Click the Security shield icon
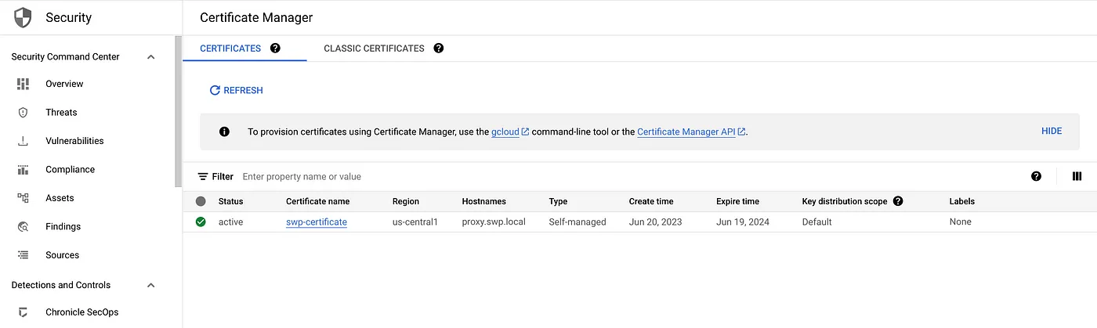This screenshot has height=328, width=1097. pos(23,17)
